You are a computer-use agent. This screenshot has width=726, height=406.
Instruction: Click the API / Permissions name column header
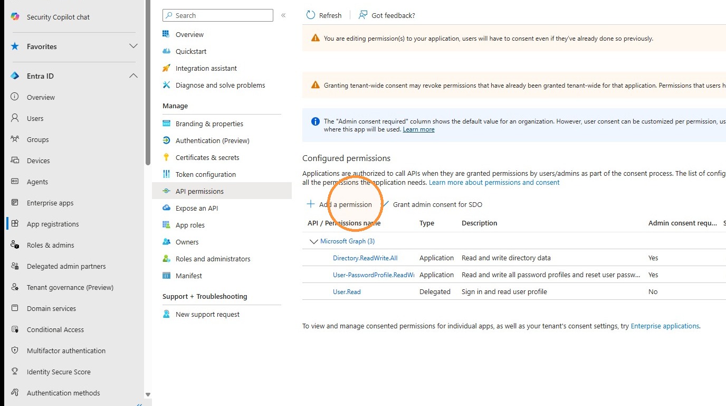(344, 223)
